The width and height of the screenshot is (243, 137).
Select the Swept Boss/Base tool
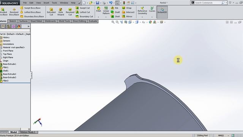pyautogui.click(x=30, y=8)
